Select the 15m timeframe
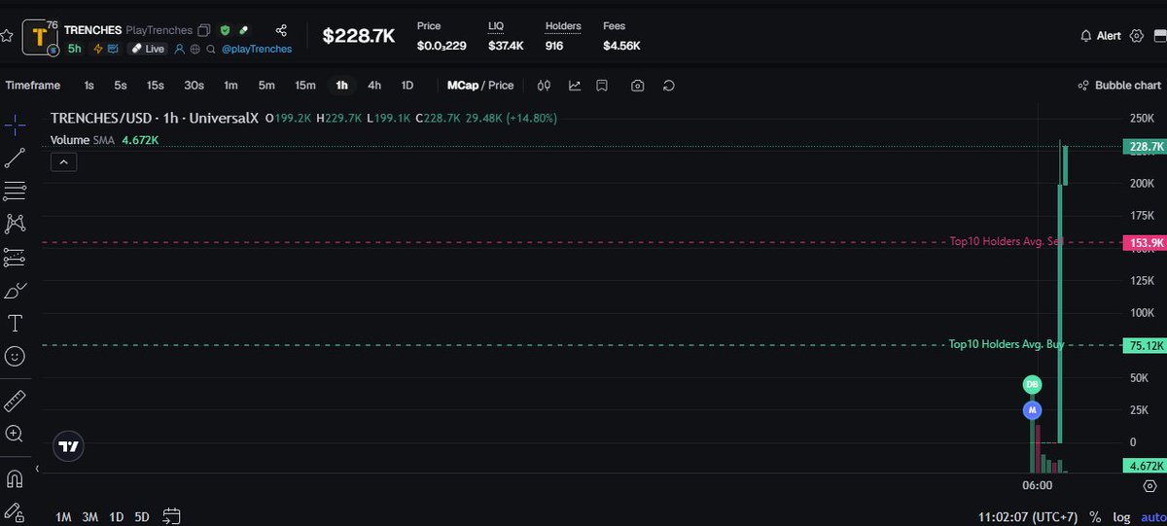1167x526 pixels. [x=305, y=86]
